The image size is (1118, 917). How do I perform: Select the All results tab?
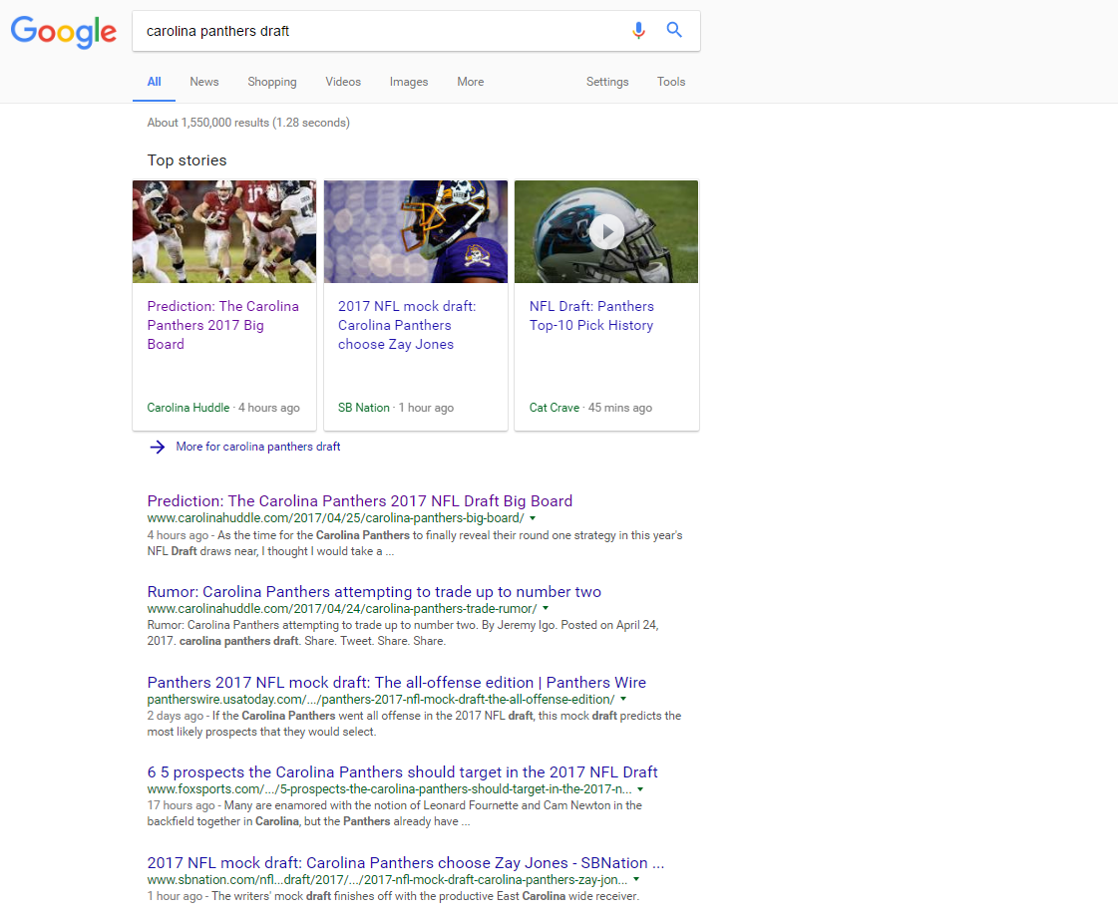click(x=154, y=82)
